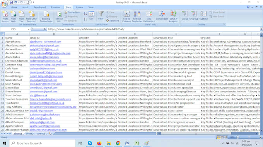The height and width of the screenshot is (147, 263).
Task: Click the Advanced filter button
Action: [113, 21]
